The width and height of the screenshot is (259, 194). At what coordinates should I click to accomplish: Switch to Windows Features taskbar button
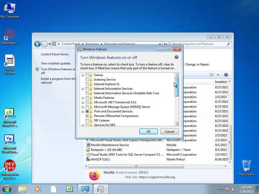pos(101,189)
